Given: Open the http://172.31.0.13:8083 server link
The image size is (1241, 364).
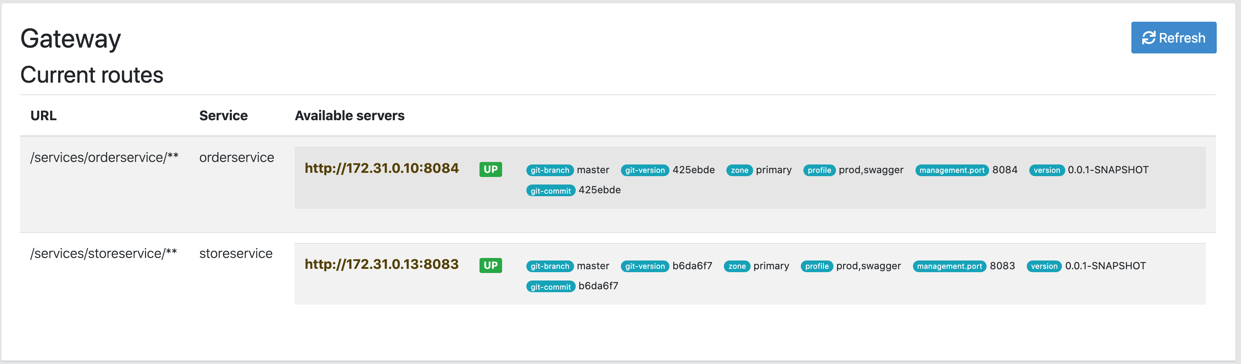Looking at the screenshot, I should pos(382,265).
